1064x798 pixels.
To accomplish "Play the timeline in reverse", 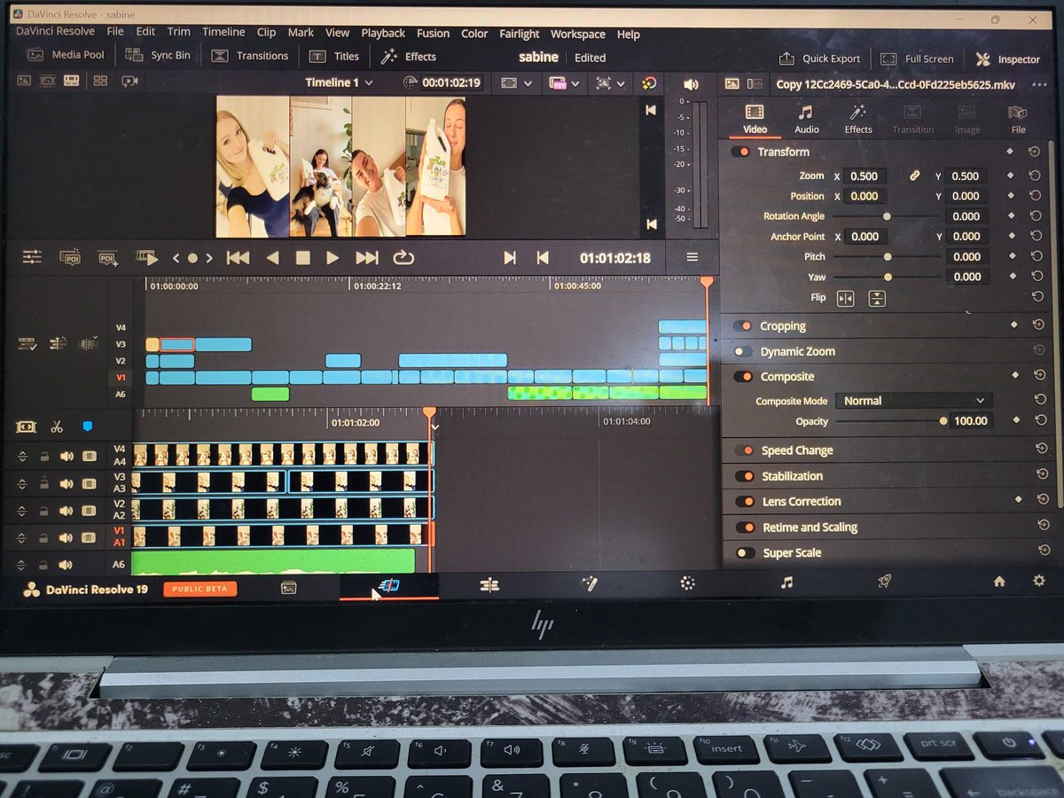I will click(x=273, y=258).
